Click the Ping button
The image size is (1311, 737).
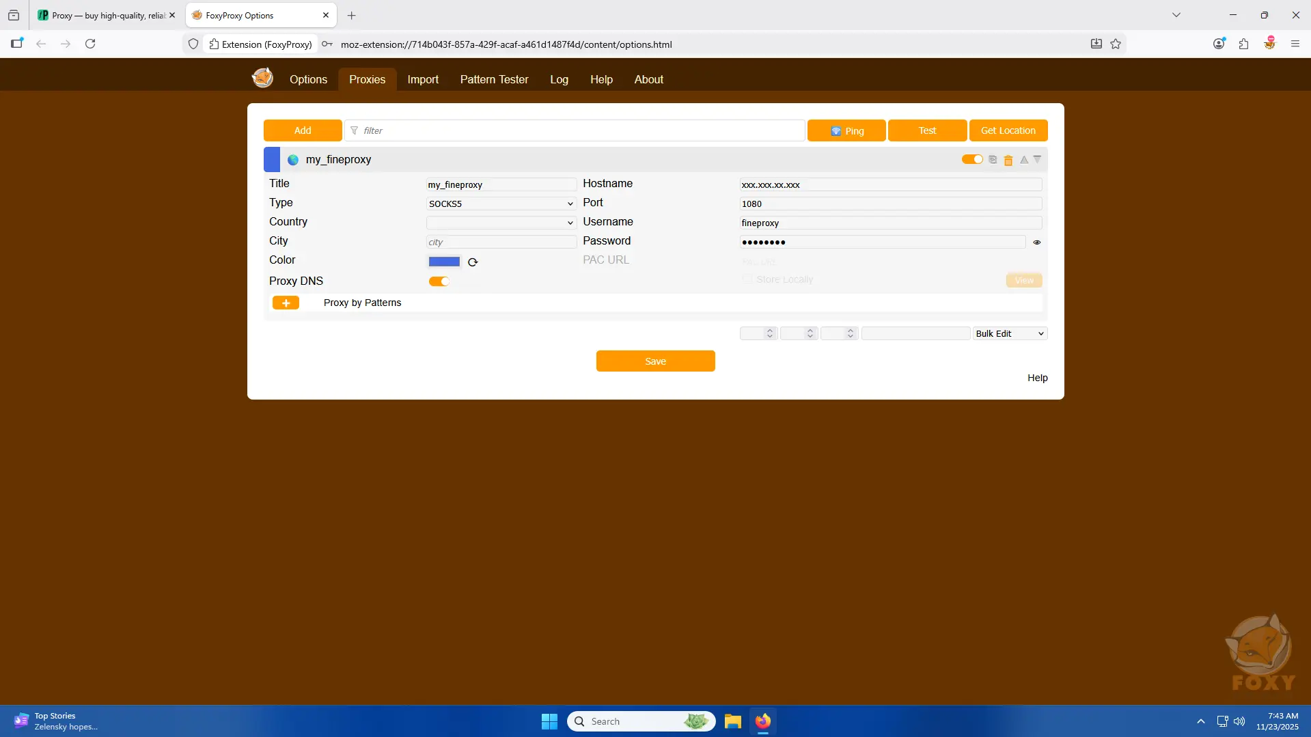point(846,130)
